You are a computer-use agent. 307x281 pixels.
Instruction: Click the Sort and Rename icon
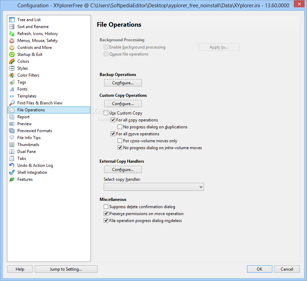[12, 27]
